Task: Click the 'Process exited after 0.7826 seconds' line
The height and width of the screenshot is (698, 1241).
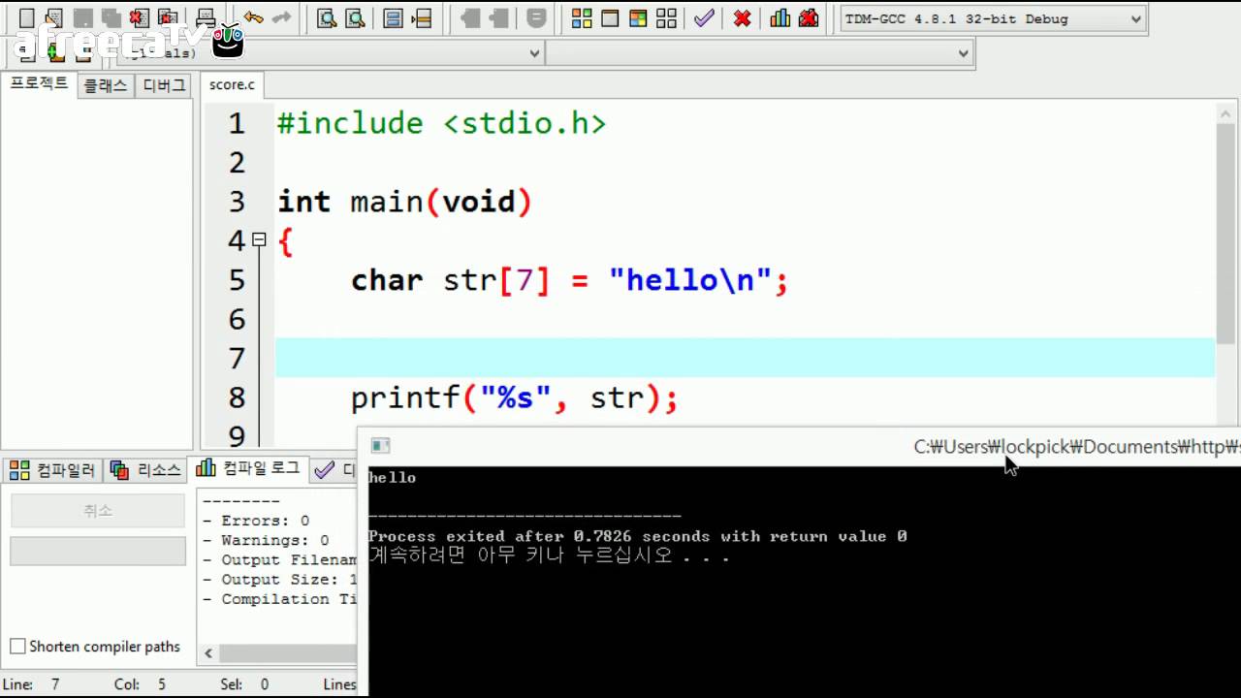Action: (637, 535)
